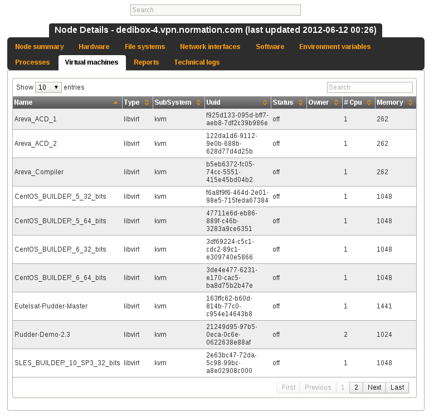This screenshot has height=417, width=434.
Task: Select CentOS_BUILDER_6_32_bits in the table
Action: point(60,249)
